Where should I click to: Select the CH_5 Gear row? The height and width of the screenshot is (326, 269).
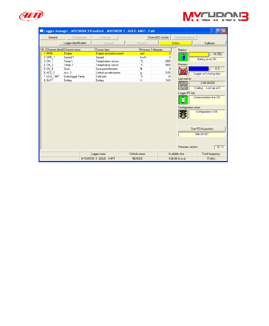pos(106,69)
